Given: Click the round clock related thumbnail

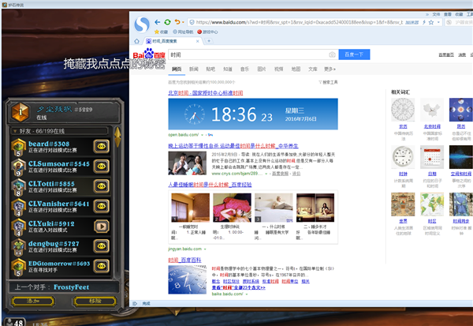Looking at the screenshot, I should [403, 157].
